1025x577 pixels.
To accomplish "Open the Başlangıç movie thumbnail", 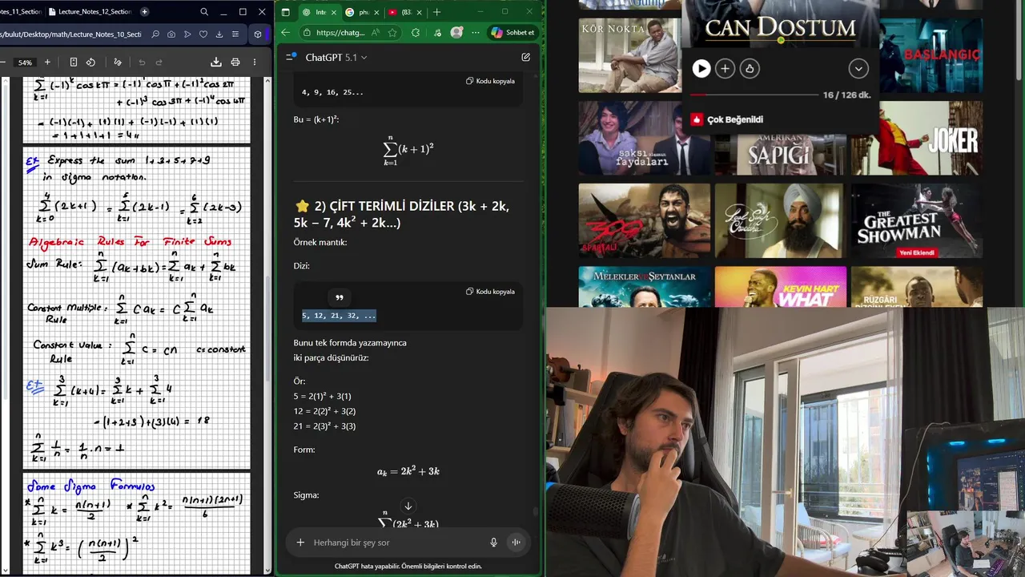I will pyautogui.click(x=931, y=56).
